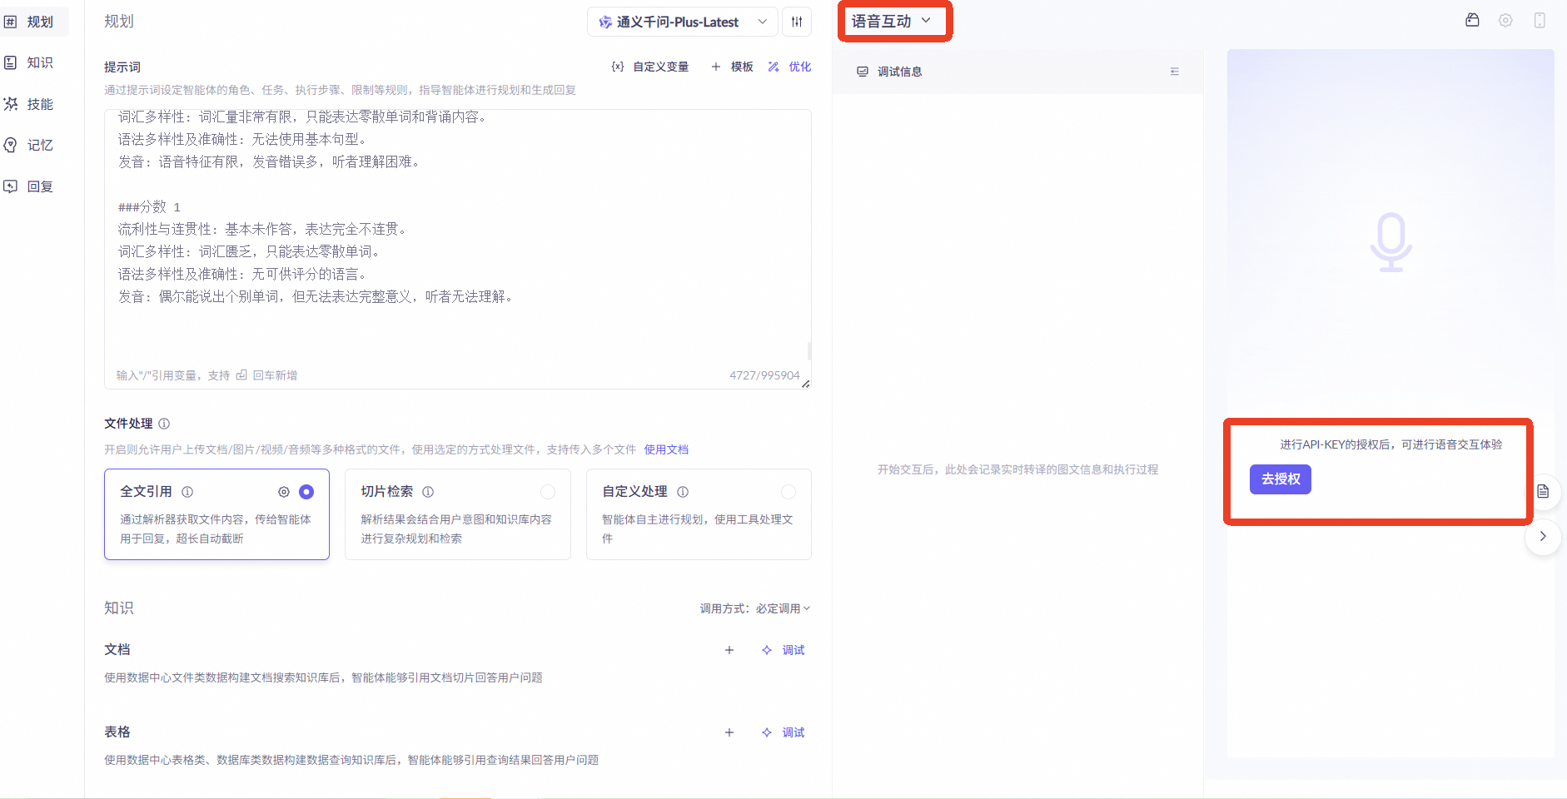1567x799 pixels.
Task: Open model parameter settings sliders icon
Action: 797,22
